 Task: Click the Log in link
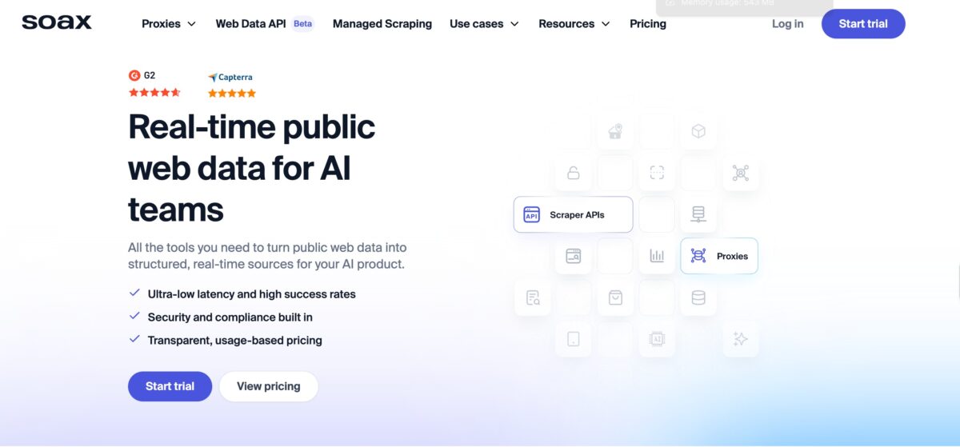coord(788,24)
